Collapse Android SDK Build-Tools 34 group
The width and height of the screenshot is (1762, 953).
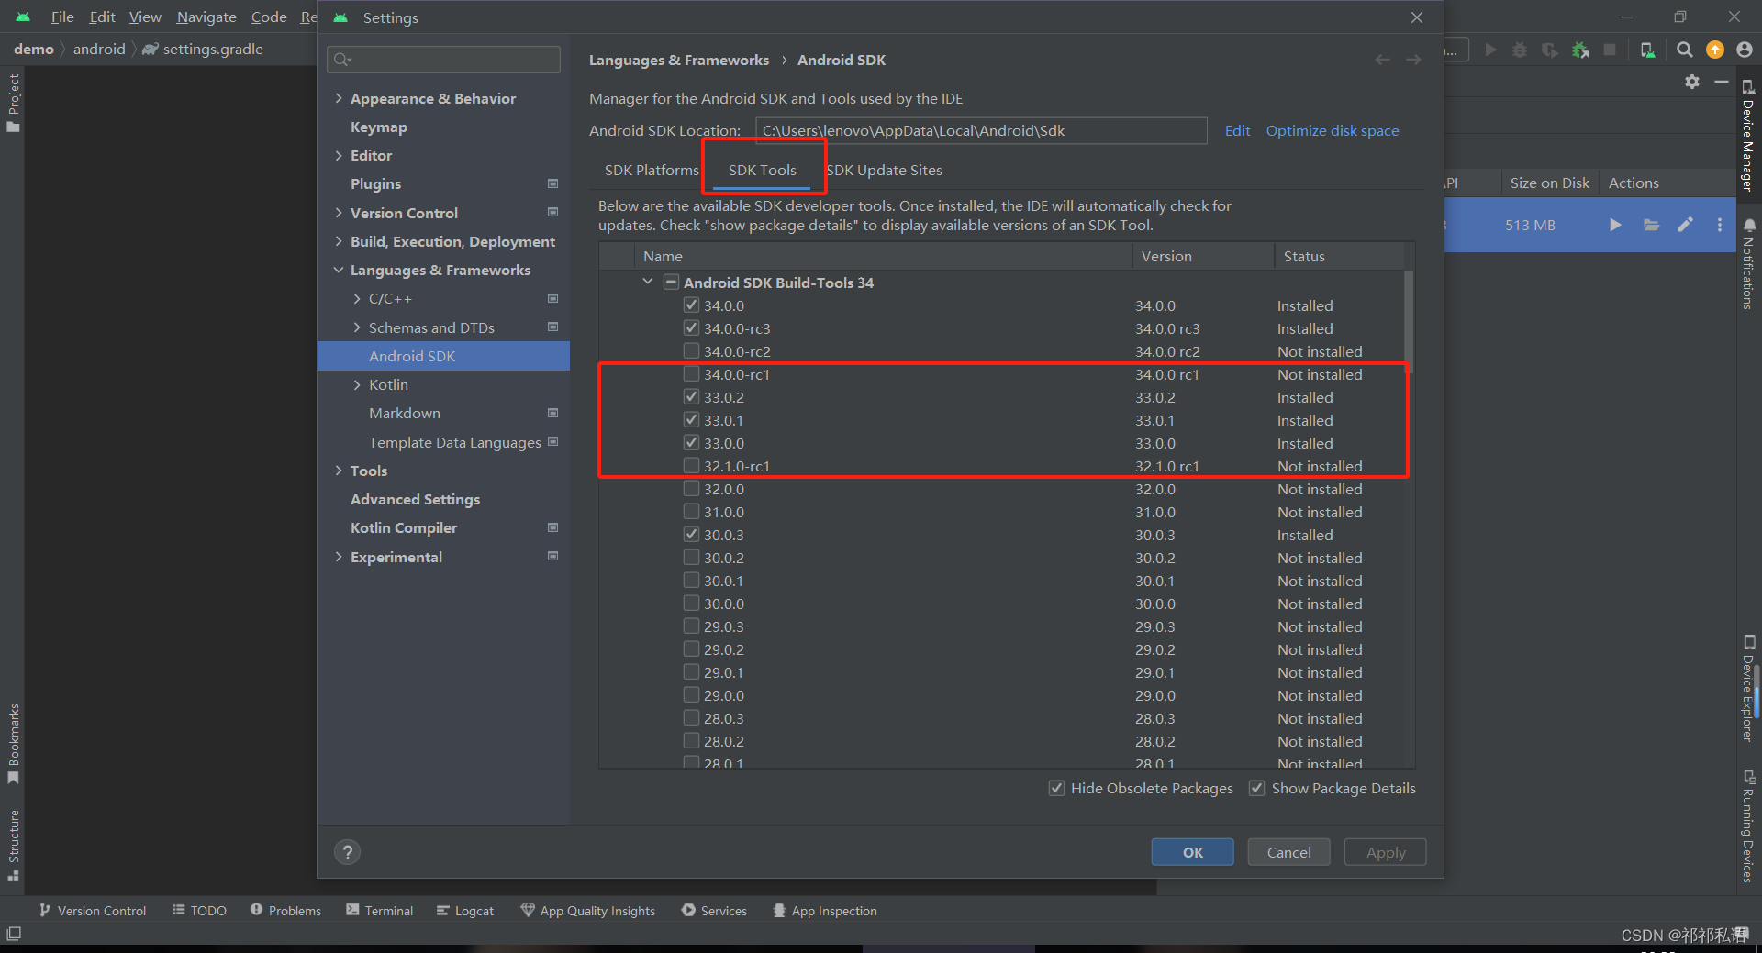click(648, 283)
